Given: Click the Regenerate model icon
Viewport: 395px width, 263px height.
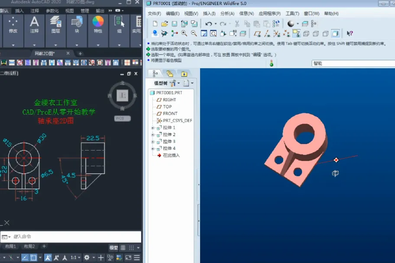Looking at the screenshot, I should coord(276,24).
